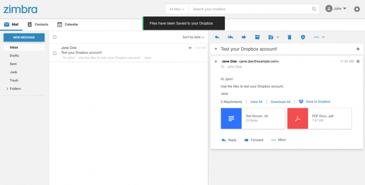Click the Dropbox logo icon
The image size is (365, 185).
[301, 101]
